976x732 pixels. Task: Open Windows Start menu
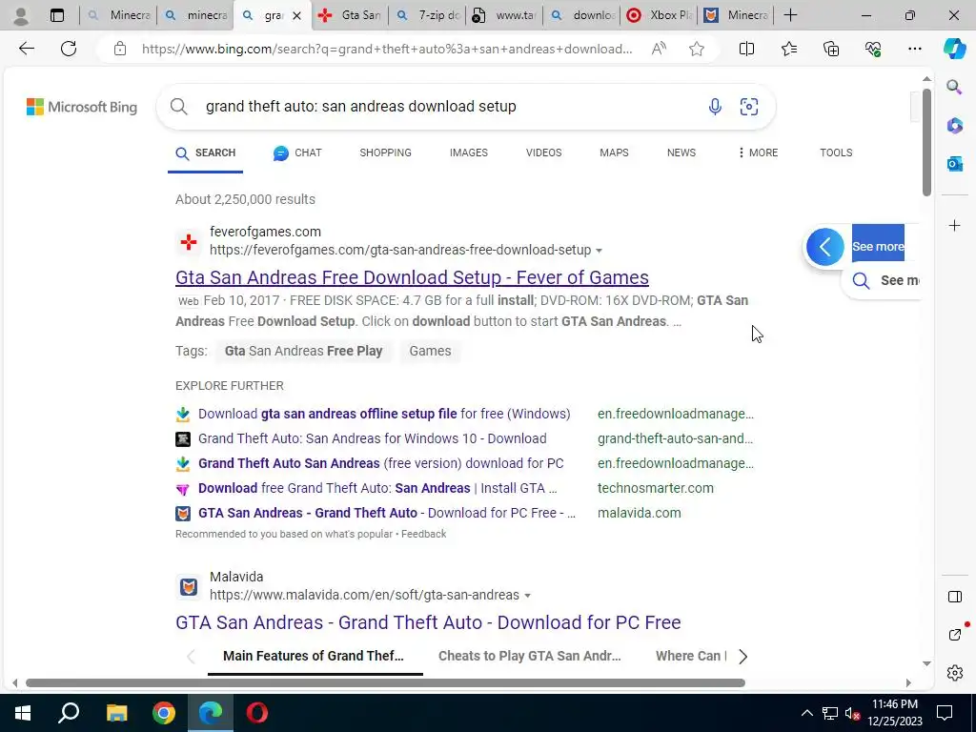(23, 713)
